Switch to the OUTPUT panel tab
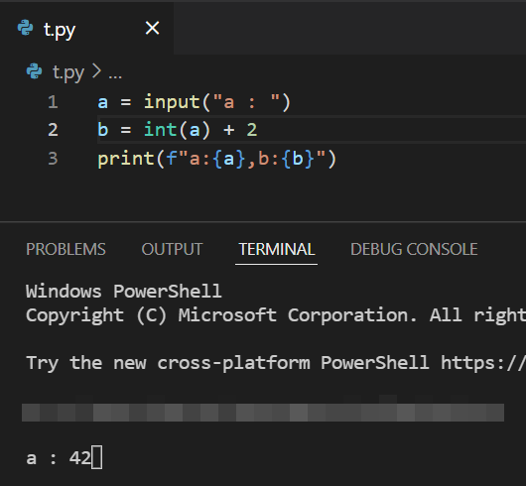 tap(172, 249)
